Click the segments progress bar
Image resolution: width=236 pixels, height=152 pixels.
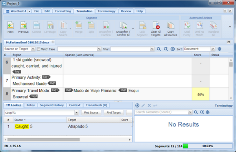click(x=208, y=146)
